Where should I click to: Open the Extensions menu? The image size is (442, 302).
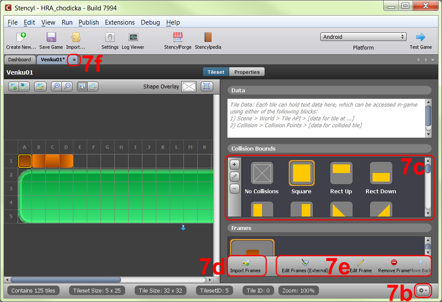click(x=120, y=22)
